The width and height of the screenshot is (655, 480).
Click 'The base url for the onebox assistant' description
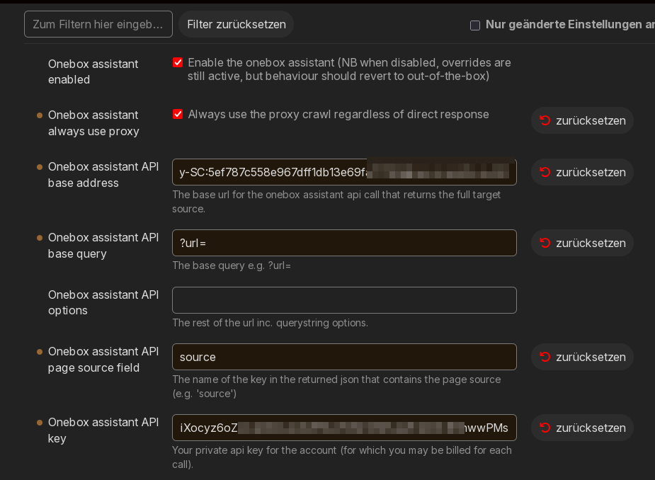[x=336, y=201]
